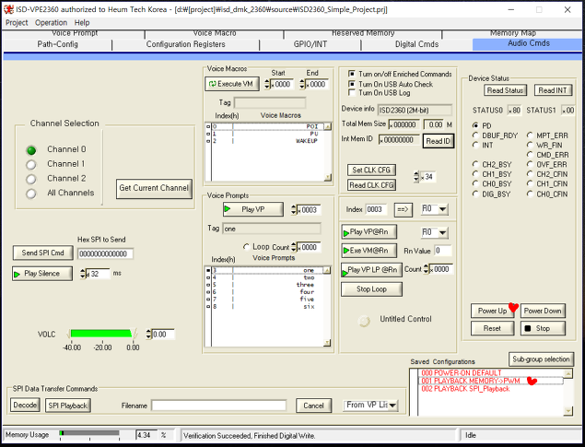The width and height of the screenshot is (585, 447).
Task: Click the VOLC value stepper arrows
Action: (x=148, y=334)
